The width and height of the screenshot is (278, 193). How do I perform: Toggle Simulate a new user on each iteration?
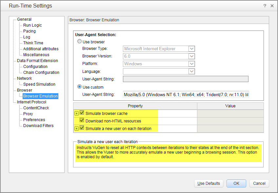[82, 128]
